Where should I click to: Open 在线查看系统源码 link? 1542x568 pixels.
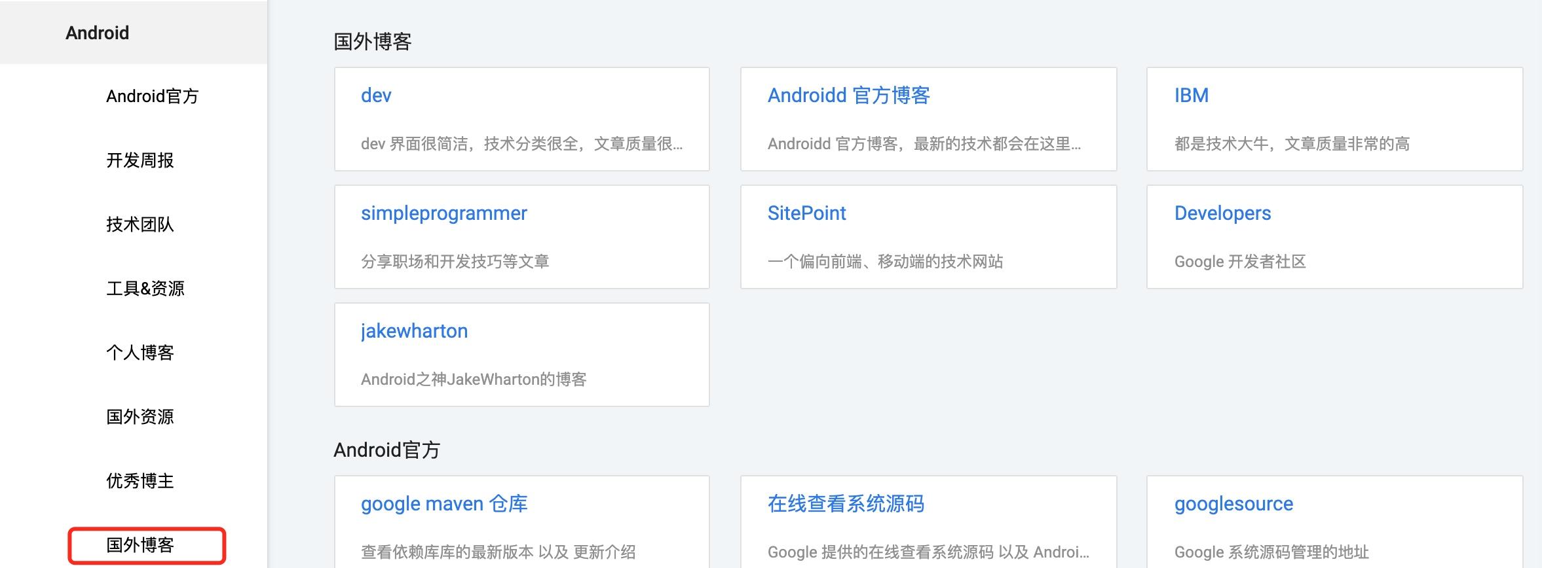pyautogui.click(x=848, y=504)
